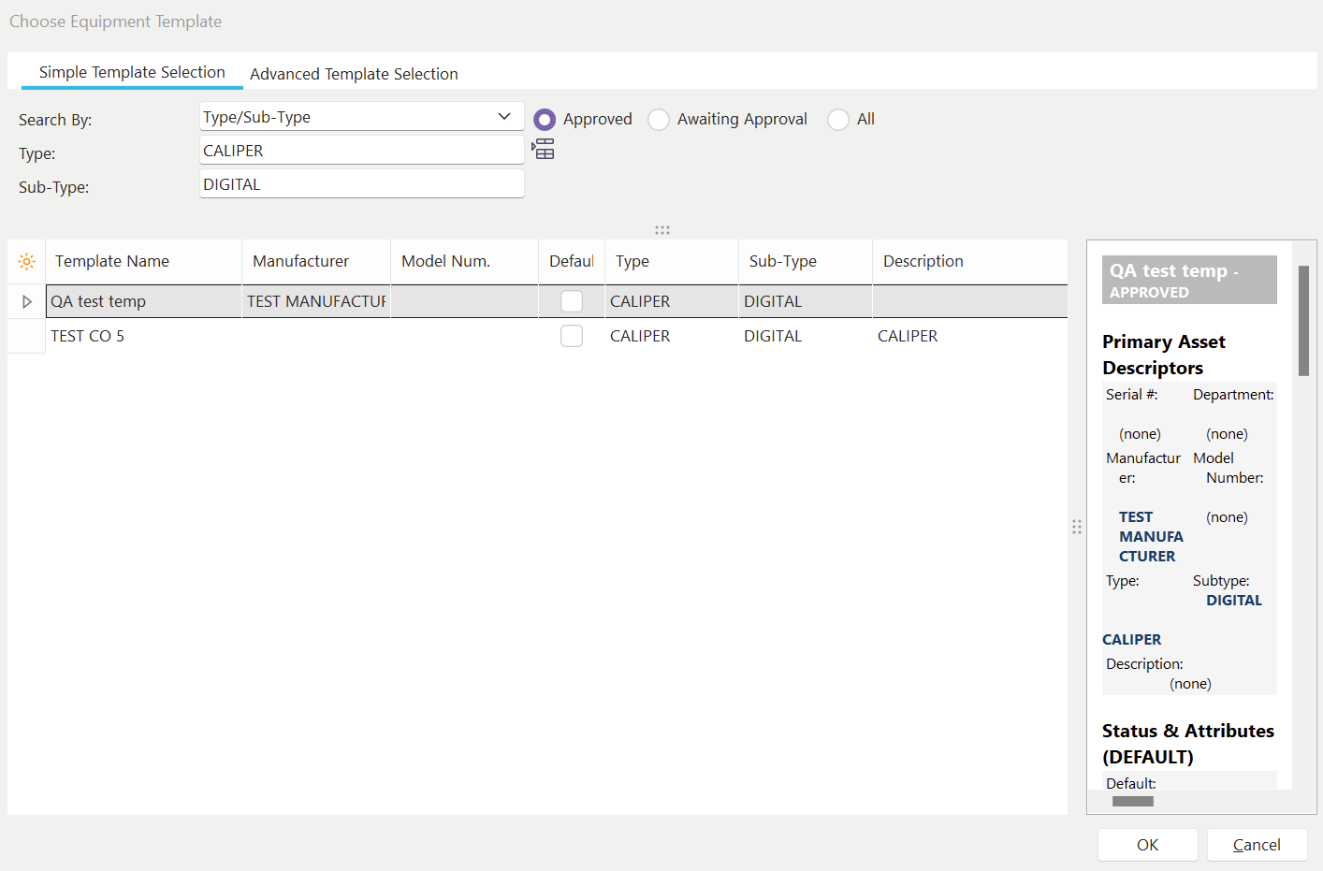1323x871 pixels.
Task: Click the vertical splitter grip beside preview
Action: tap(1077, 527)
